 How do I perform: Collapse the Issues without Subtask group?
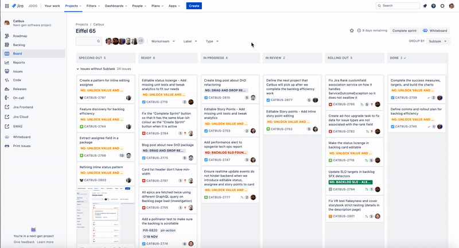(x=77, y=69)
